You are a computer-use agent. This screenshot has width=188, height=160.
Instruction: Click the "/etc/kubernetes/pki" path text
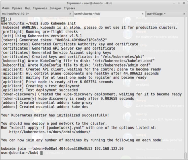click(x=122, y=57)
